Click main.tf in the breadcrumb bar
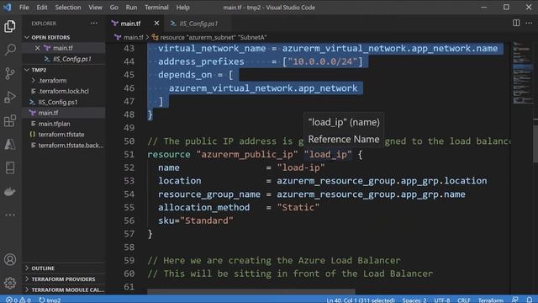 pos(129,37)
